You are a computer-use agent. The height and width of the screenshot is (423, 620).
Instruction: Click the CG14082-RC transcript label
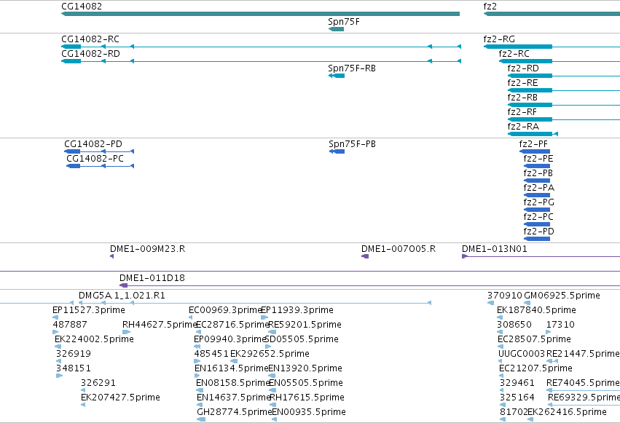(90, 39)
